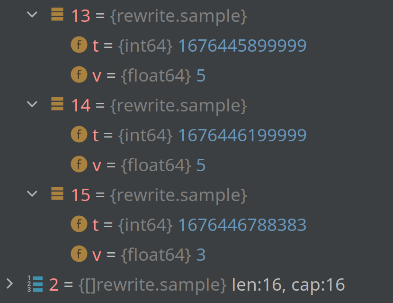Click the t field icon of sample 15
The image size is (393, 303).
coord(79,224)
